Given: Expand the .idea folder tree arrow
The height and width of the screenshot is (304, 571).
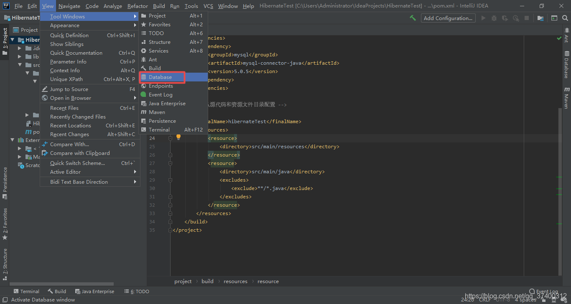Looking at the screenshot, I should [20, 48].
